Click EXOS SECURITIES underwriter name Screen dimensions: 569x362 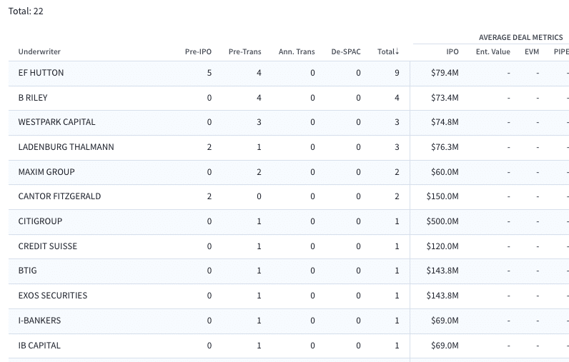53,296
